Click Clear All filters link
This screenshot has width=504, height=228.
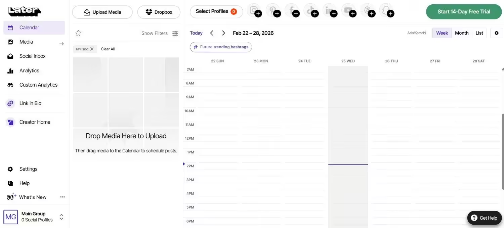click(108, 49)
